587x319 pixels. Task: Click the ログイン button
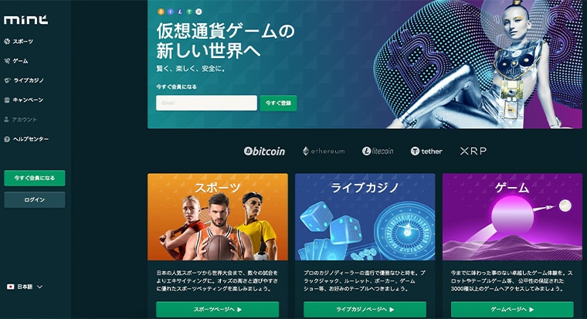click(x=35, y=199)
